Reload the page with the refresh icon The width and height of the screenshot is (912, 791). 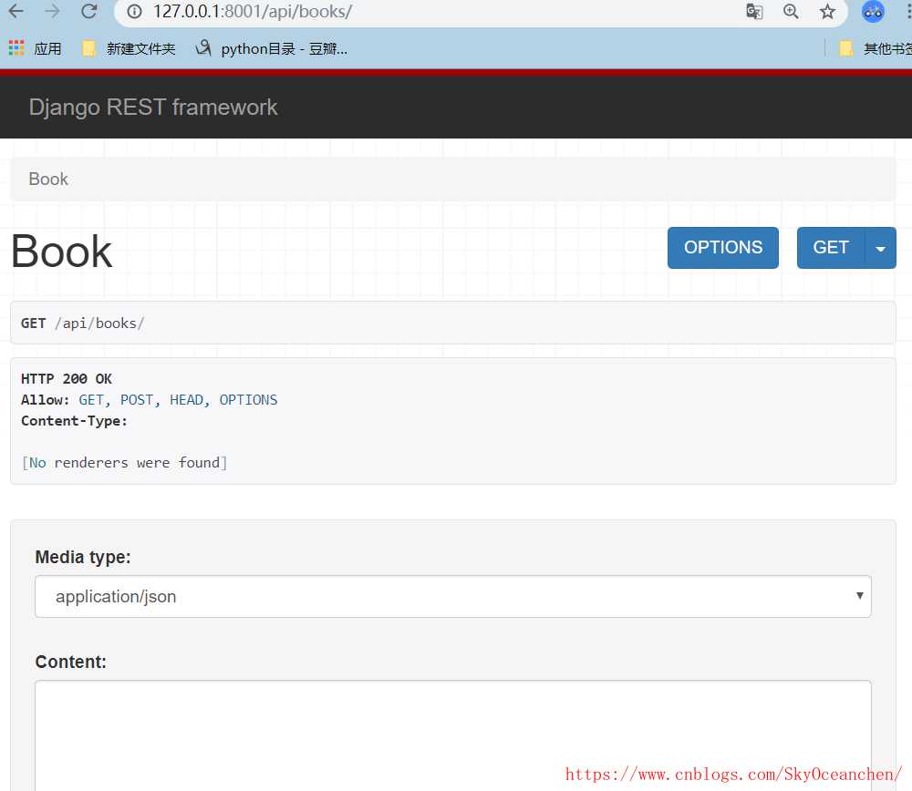coord(89,10)
